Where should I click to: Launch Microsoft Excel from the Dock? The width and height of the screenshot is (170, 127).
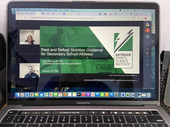127,95
